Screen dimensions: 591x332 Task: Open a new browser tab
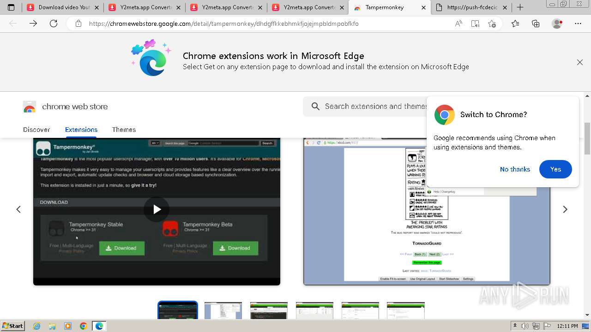(520, 7)
